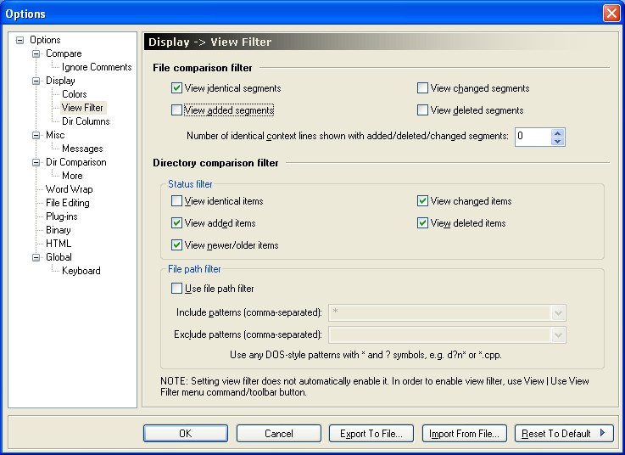Viewport: 625px width, 455px height.
Task: Click Export To File button
Action: tap(371, 434)
